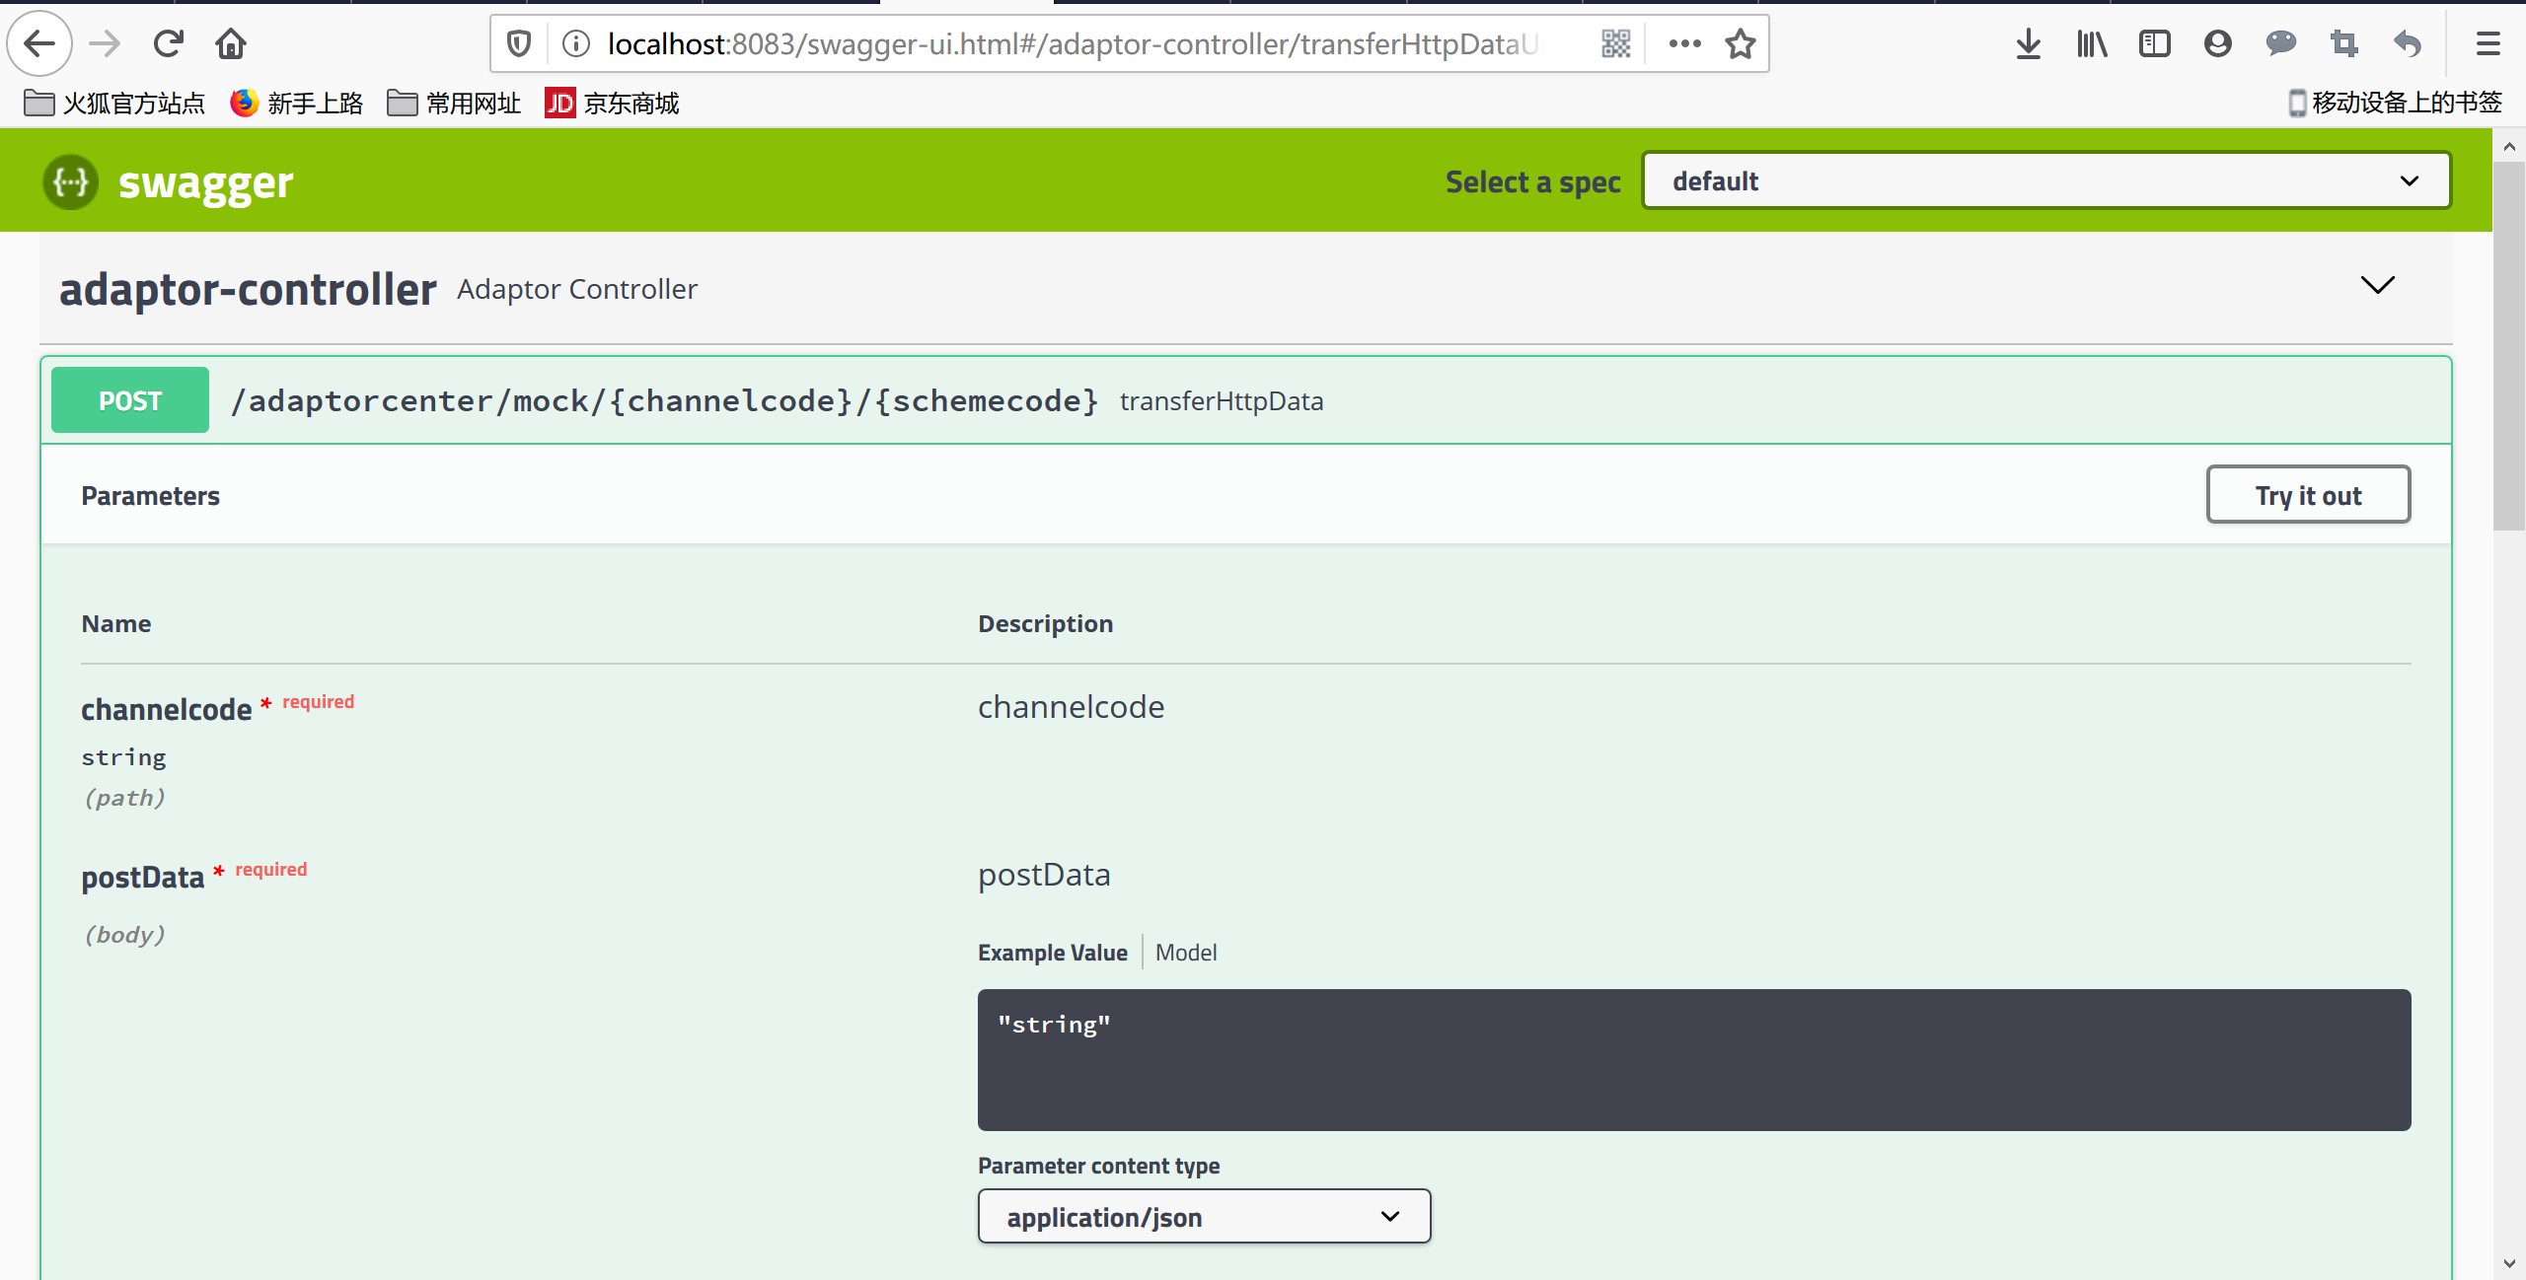Open the Select a spec default dropdown
The image size is (2526, 1280).
[2045, 180]
